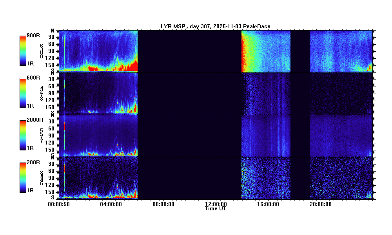Select the "Time UT" axis label
Viewport: 392px width, 235px height.
tap(215, 209)
